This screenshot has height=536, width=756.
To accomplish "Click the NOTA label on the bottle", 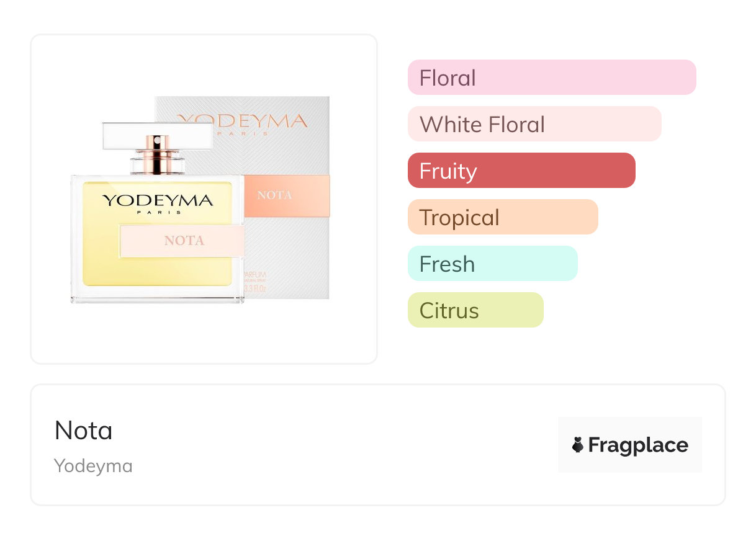I will tap(184, 241).
